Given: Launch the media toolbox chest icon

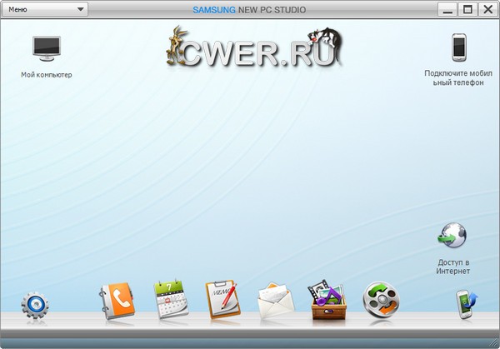Looking at the screenshot, I should pyautogui.click(x=327, y=300).
